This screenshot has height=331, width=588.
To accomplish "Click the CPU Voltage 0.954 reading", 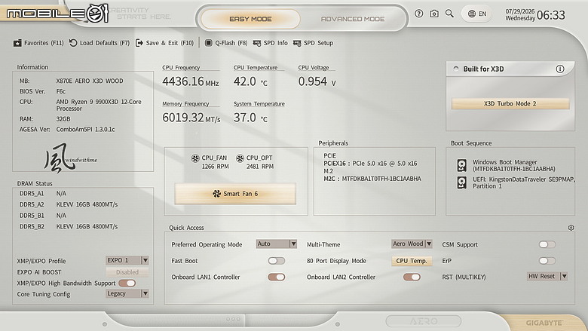I will (317, 81).
